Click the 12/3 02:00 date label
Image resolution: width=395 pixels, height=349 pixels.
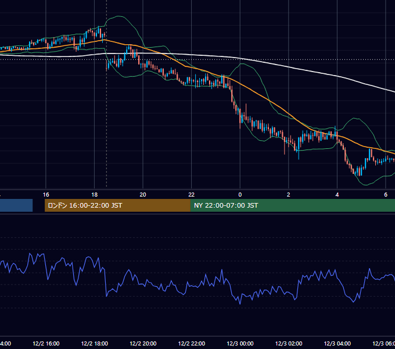[289, 343]
